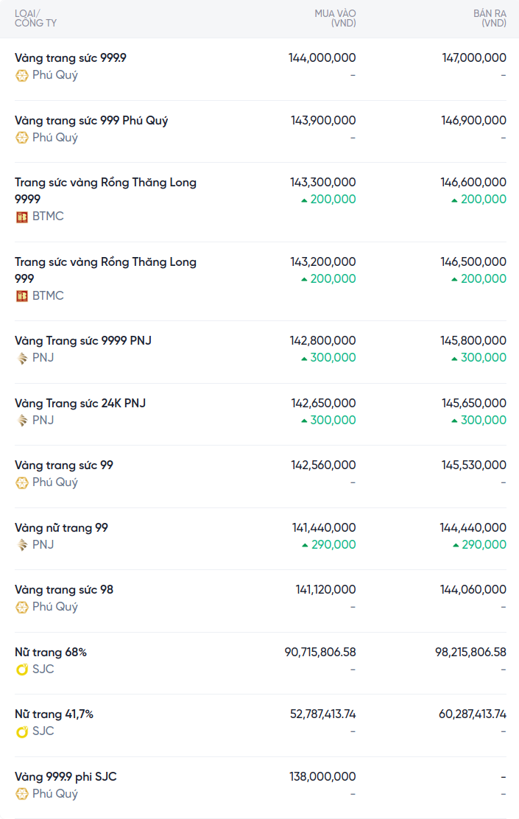Click the PNJ logo under Vàng nữ trang 99
519x819 pixels.
22,545
